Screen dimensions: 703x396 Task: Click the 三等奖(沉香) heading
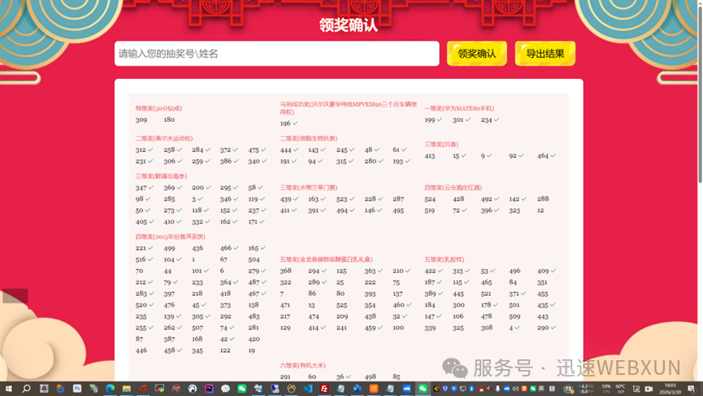[441, 145]
